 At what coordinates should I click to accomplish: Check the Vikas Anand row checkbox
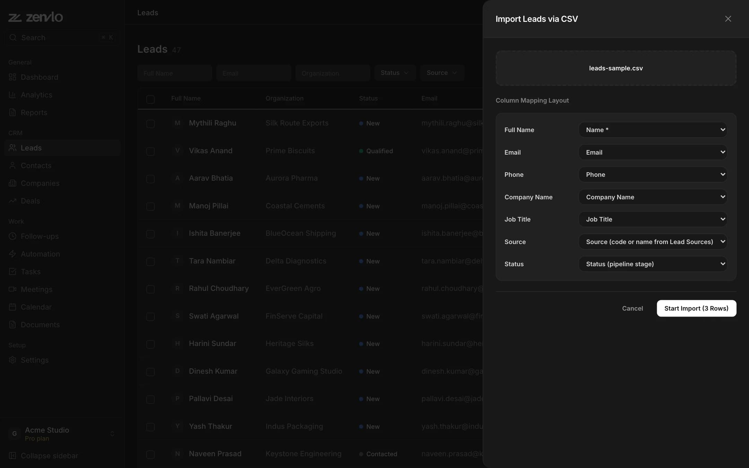[x=150, y=151]
